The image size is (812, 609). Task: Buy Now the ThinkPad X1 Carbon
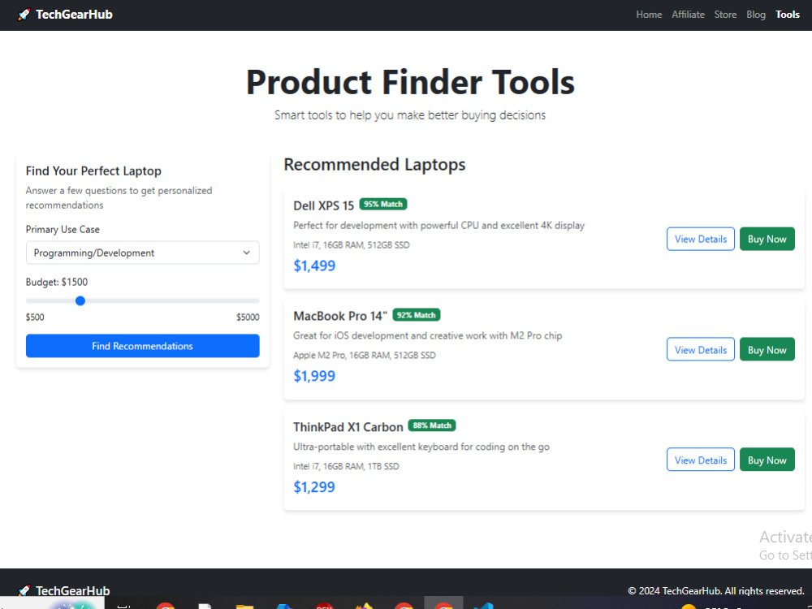point(767,460)
